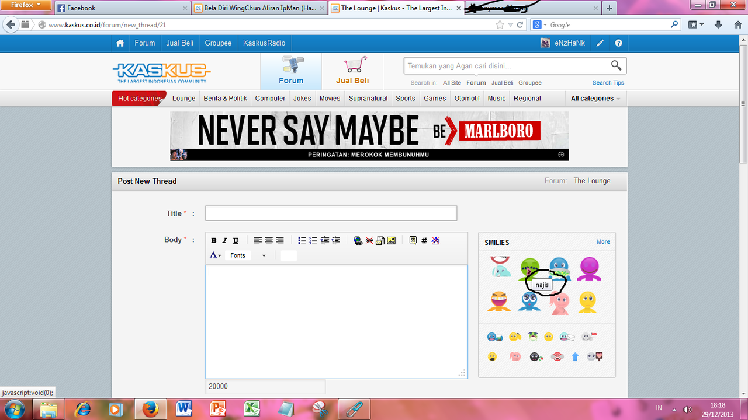This screenshot has width=748, height=420.
Task: Open Search Tips link
Action: [608, 83]
